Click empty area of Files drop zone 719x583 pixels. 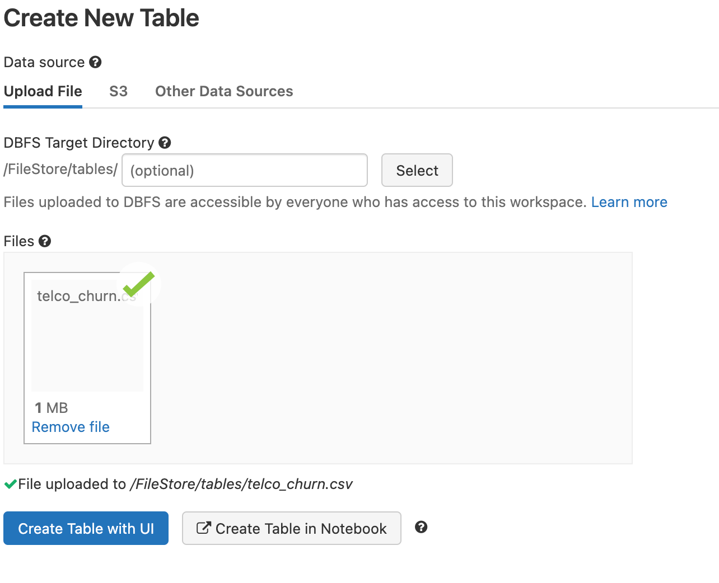(392, 358)
